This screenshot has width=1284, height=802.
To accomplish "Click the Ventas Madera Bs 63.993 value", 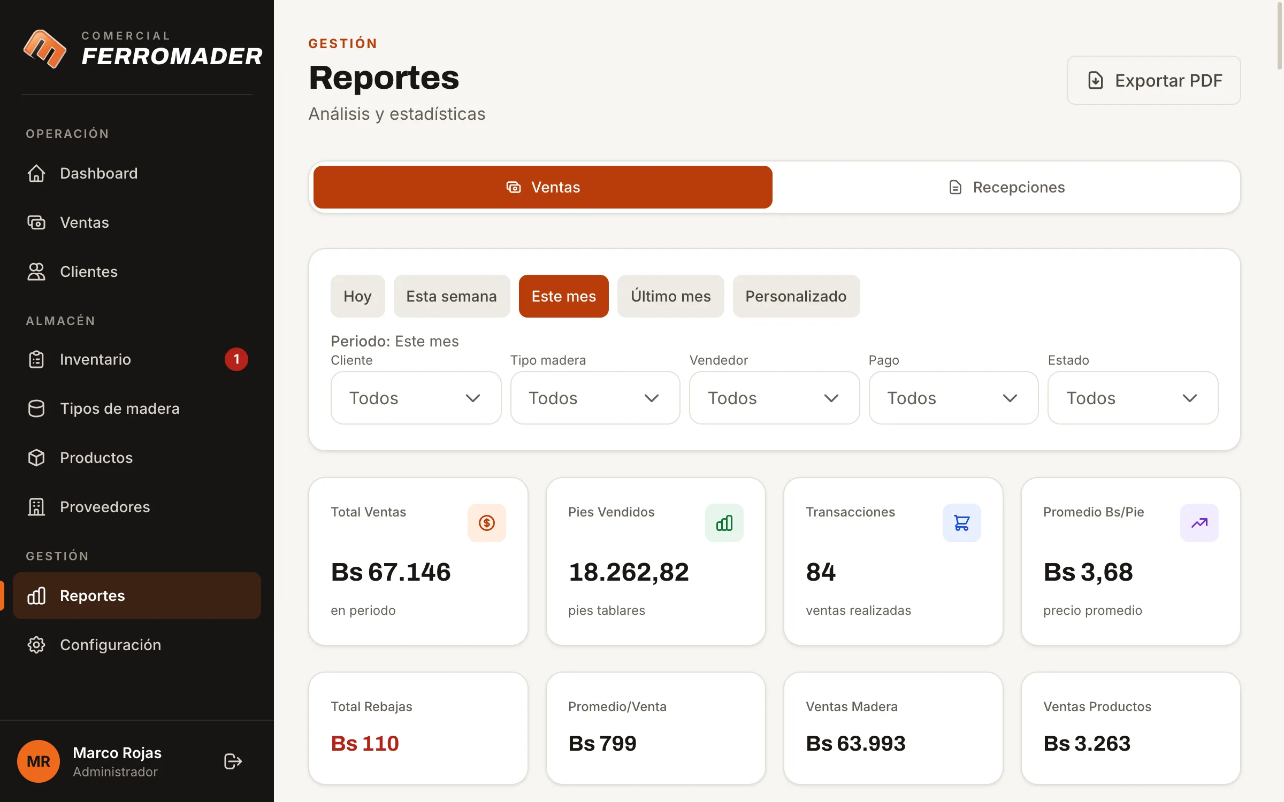I will pos(855,743).
